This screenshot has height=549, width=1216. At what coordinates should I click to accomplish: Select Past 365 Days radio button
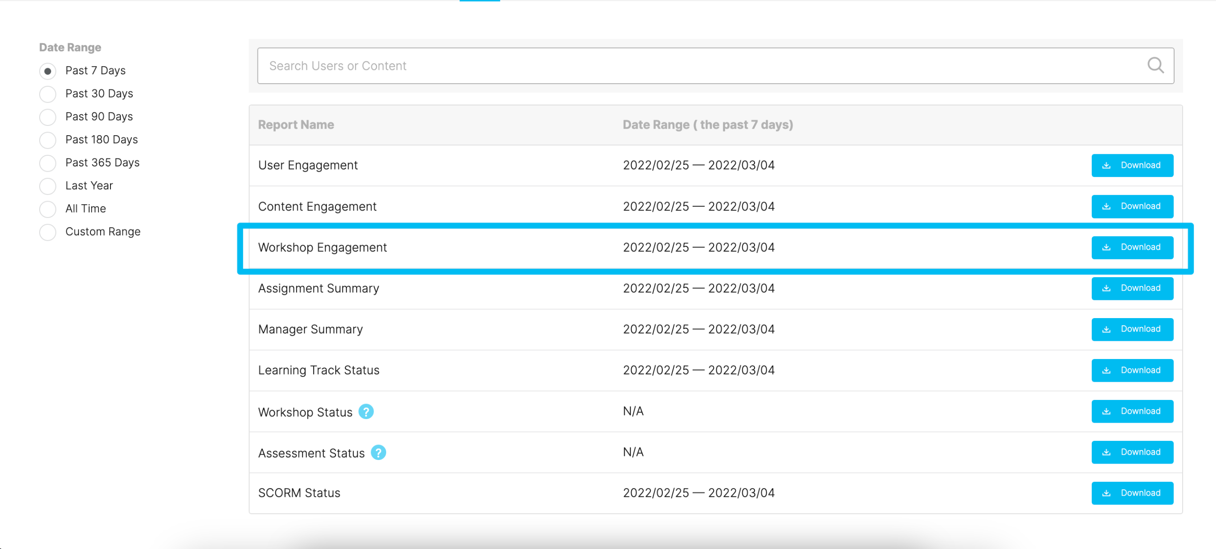pyautogui.click(x=48, y=163)
